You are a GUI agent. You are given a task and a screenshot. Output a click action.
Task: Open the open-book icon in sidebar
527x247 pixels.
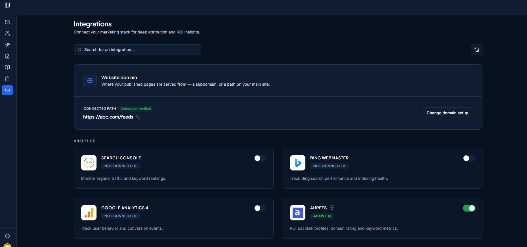(x=7, y=67)
